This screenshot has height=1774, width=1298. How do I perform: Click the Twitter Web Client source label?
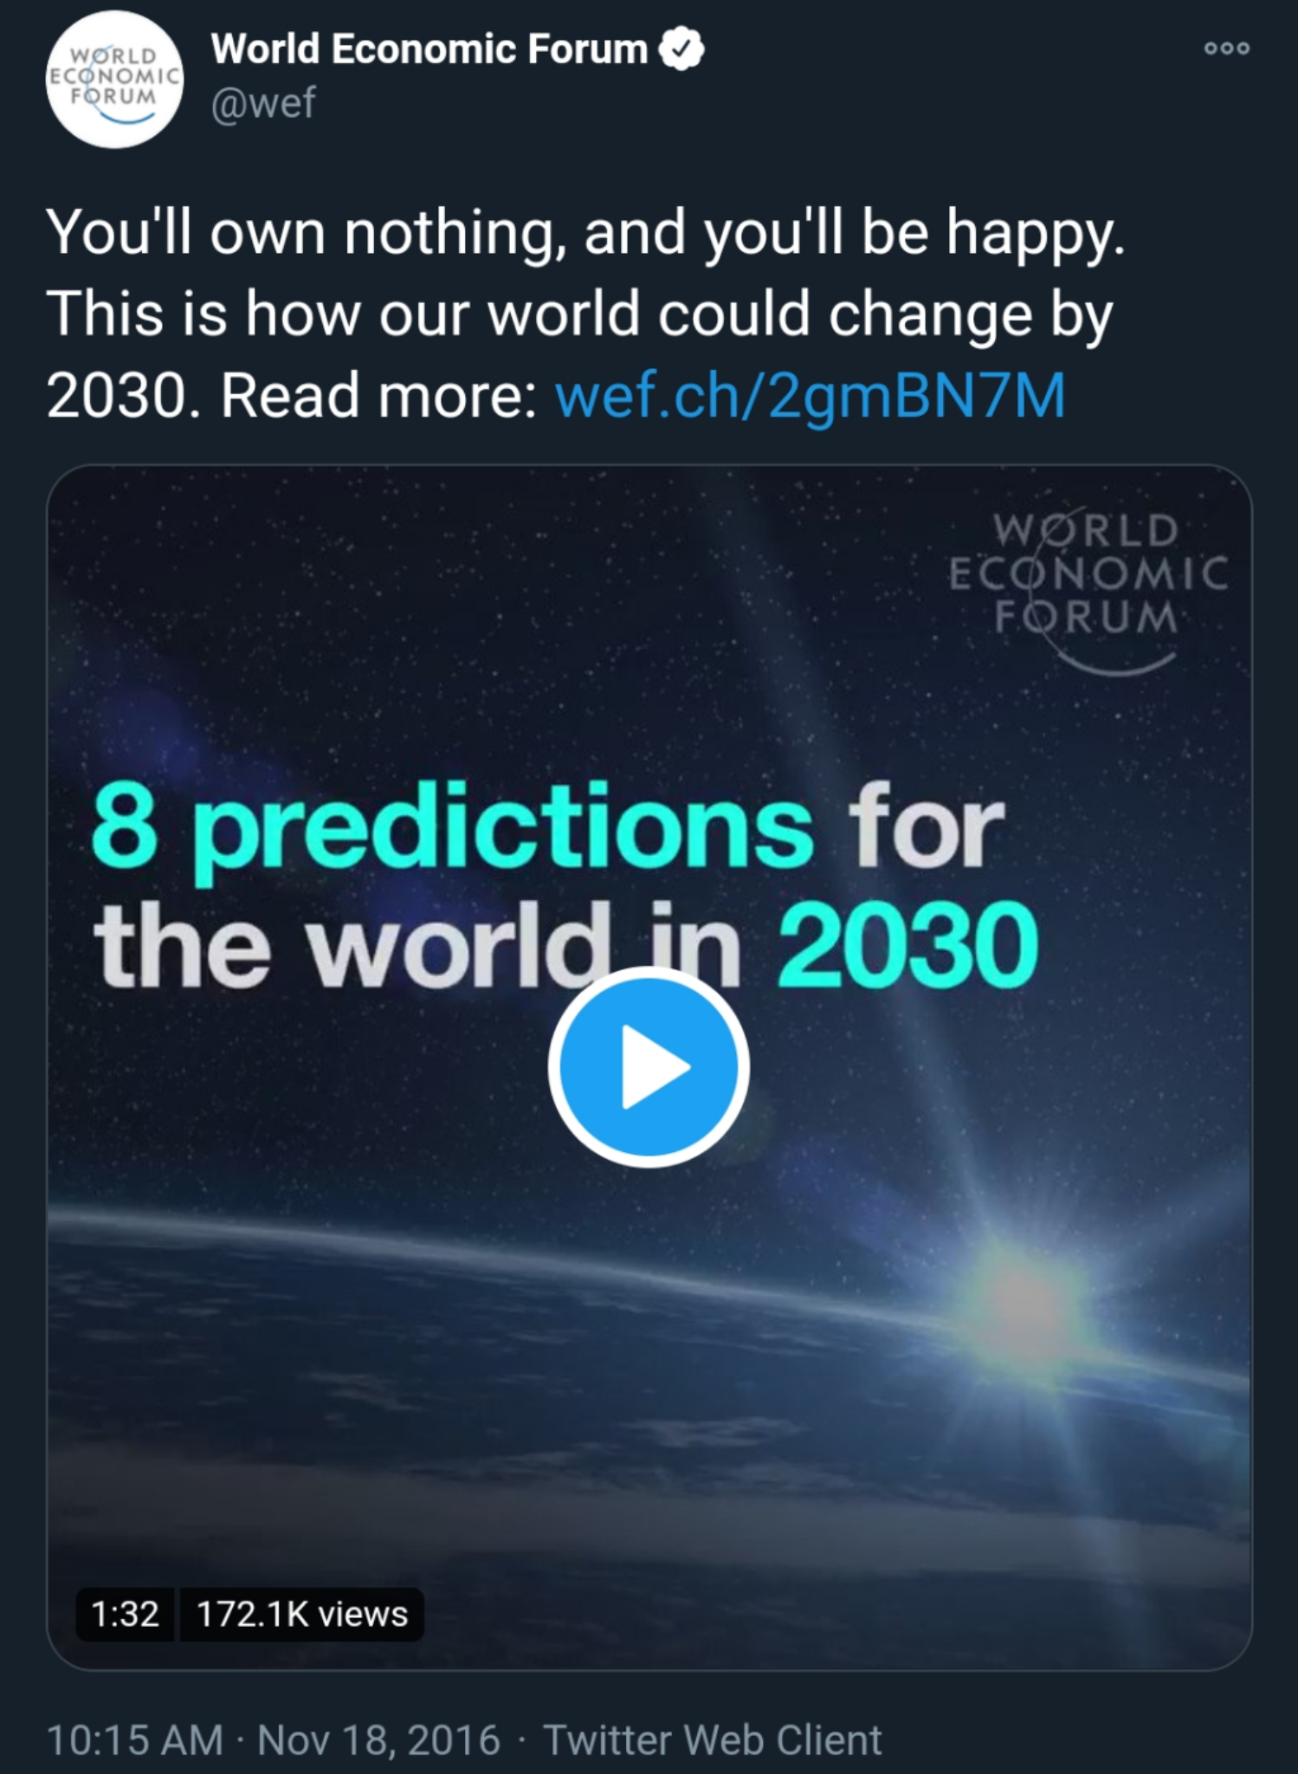pyautogui.click(x=713, y=1740)
